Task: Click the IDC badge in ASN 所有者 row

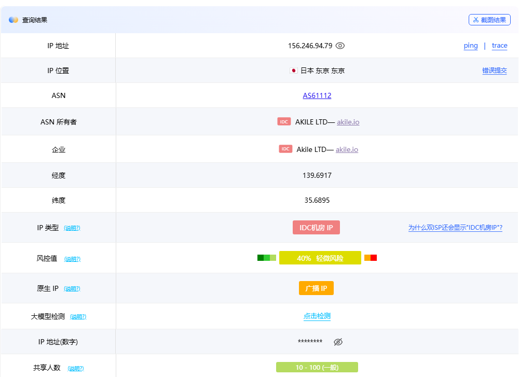Action: coord(284,121)
